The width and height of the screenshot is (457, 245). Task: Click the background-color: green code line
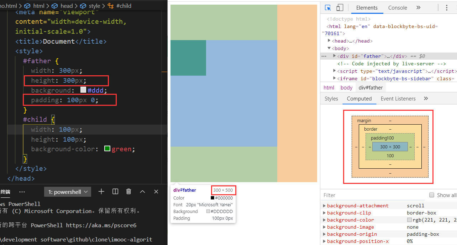[x=83, y=149]
